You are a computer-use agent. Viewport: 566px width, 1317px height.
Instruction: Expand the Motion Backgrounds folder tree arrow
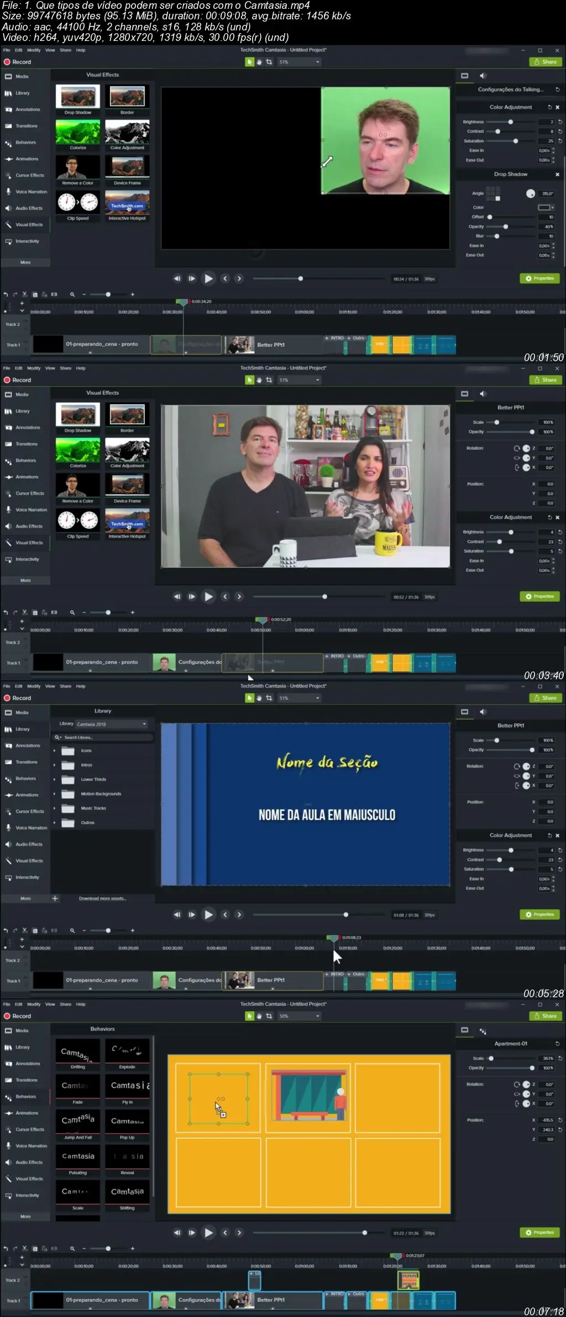point(55,794)
